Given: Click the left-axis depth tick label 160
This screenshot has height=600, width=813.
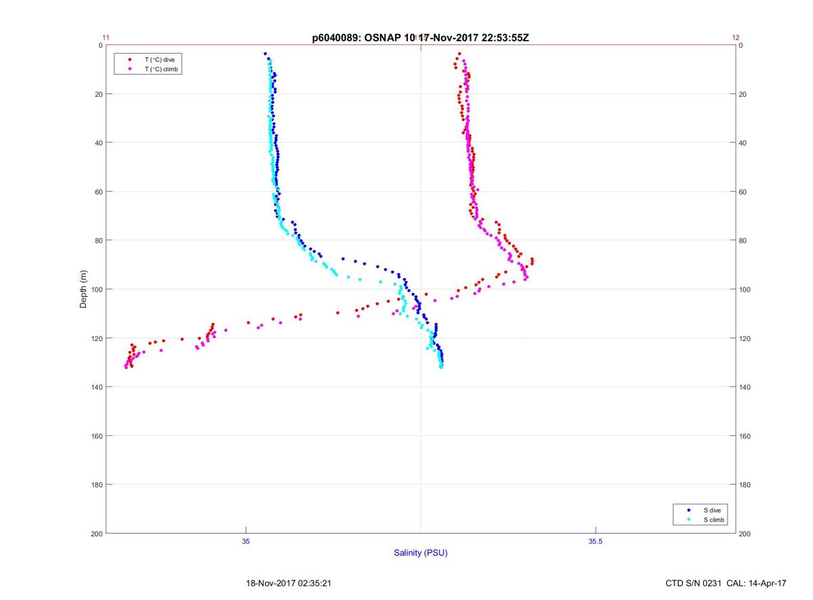Looking at the screenshot, I should pos(96,436).
